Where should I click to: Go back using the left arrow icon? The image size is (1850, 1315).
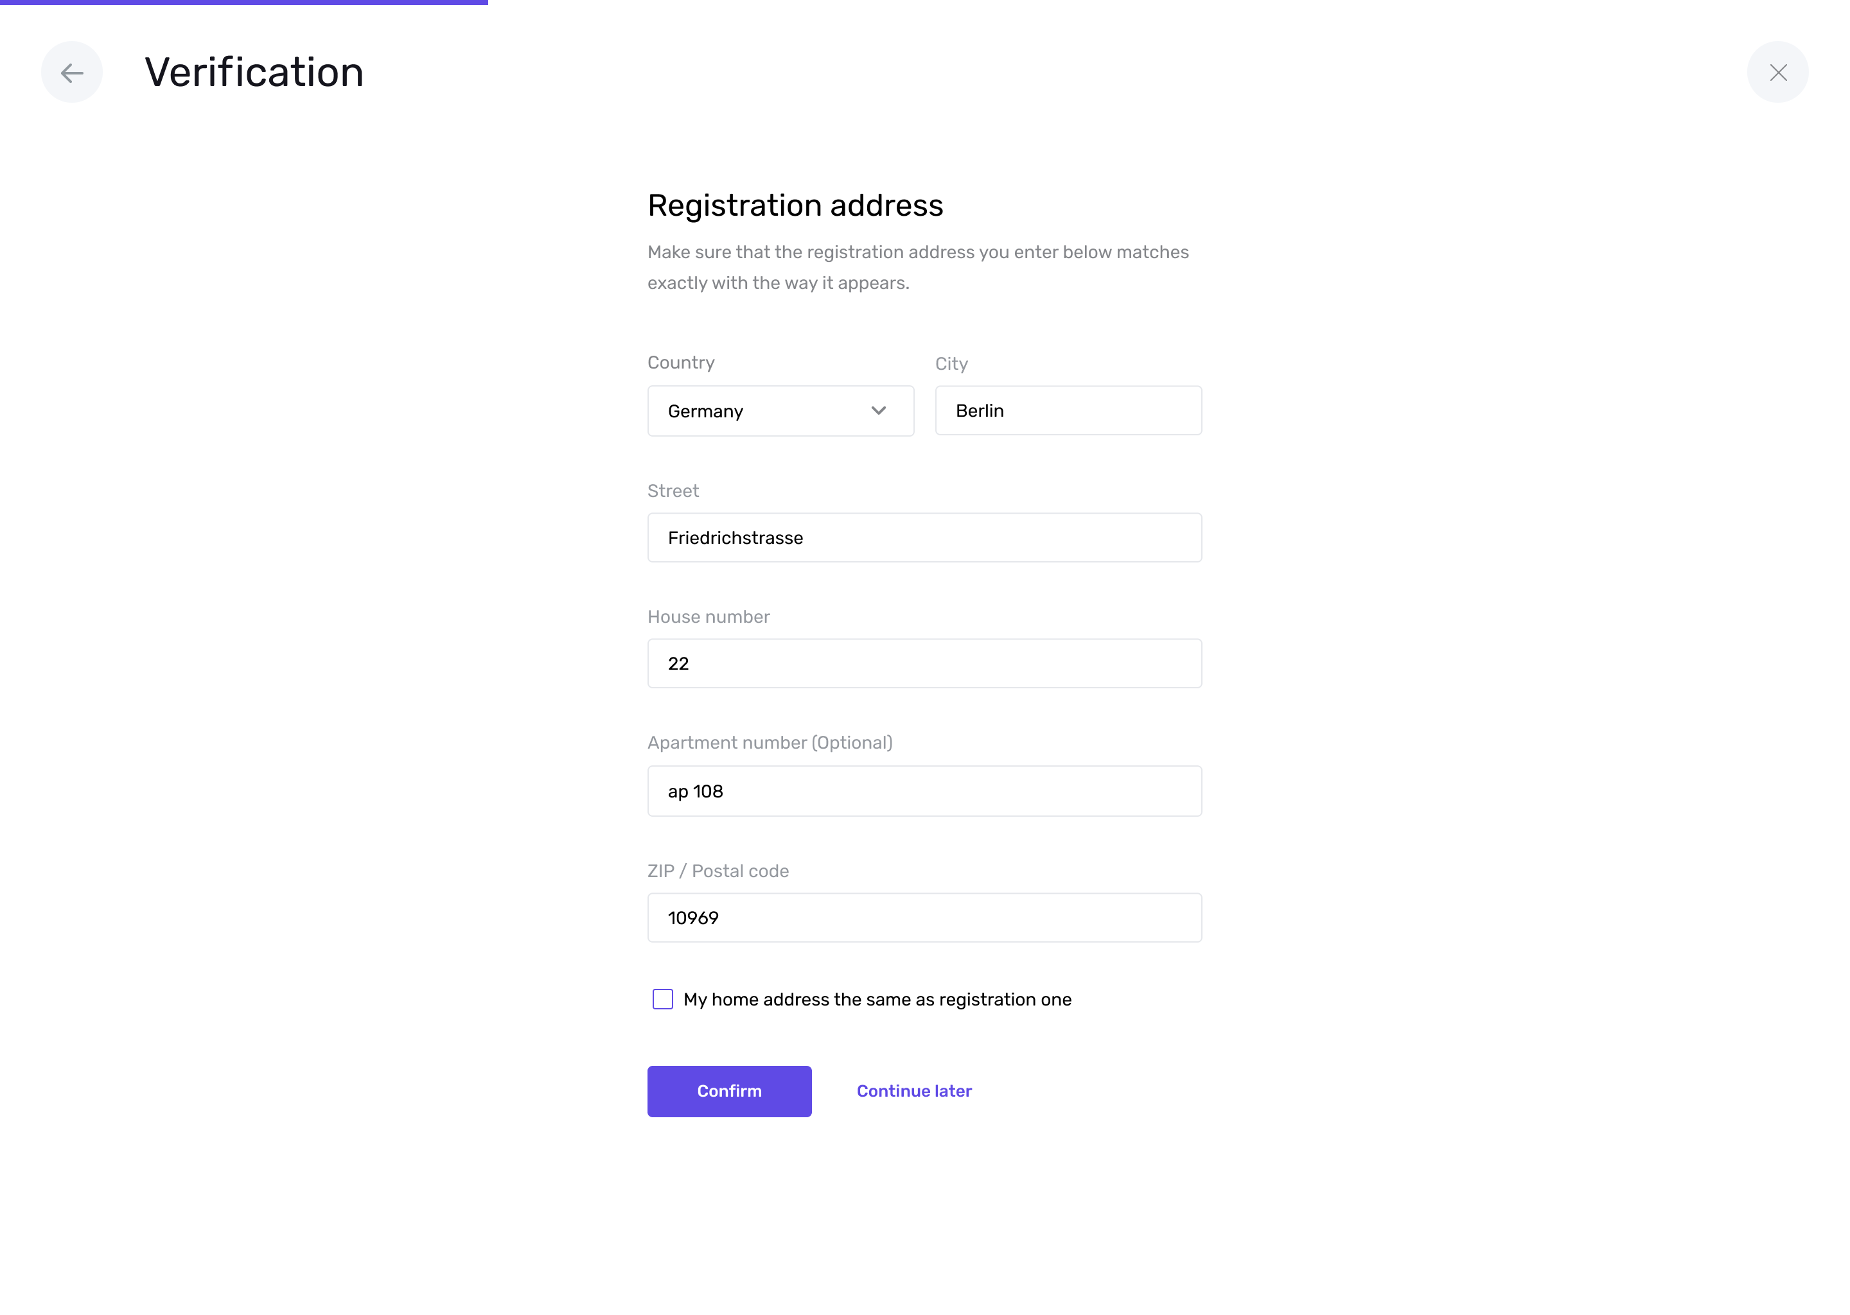point(72,73)
